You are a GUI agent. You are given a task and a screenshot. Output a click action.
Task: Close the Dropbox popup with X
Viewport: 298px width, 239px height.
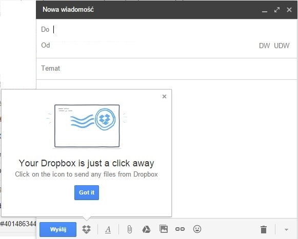point(165,97)
